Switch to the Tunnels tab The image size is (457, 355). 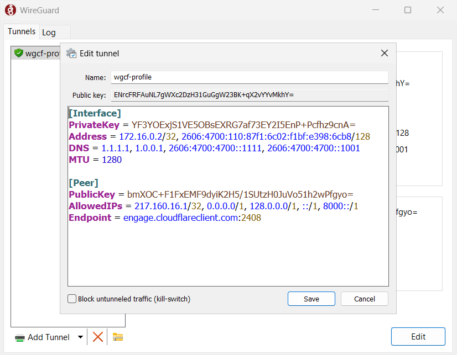point(22,31)
